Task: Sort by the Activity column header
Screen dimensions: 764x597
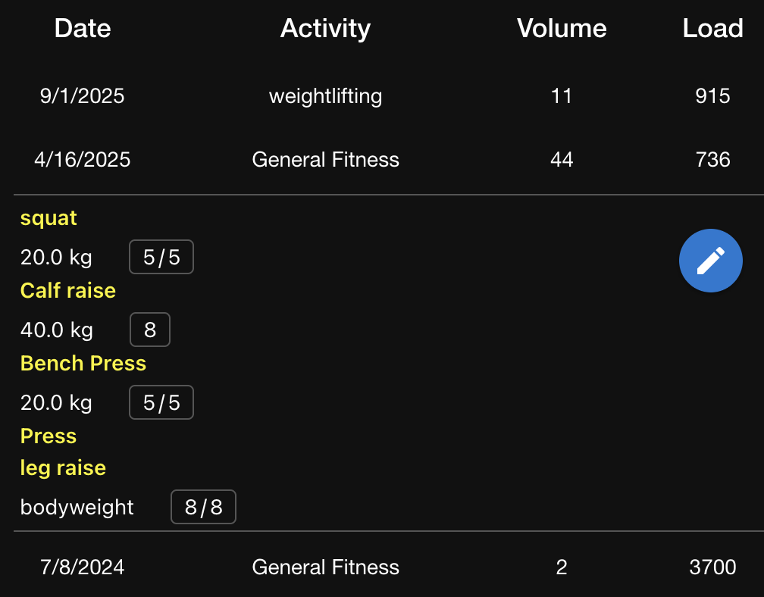Action: pyautogui.click(x=325, y=29)
